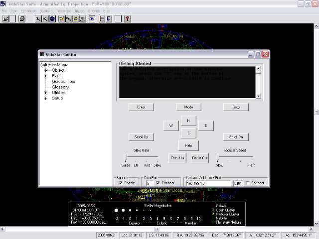Click the Getting Started text scroll down arrow
Image resolution: width=319 pixels, height=239 pixels.
[x=258, y=96]
